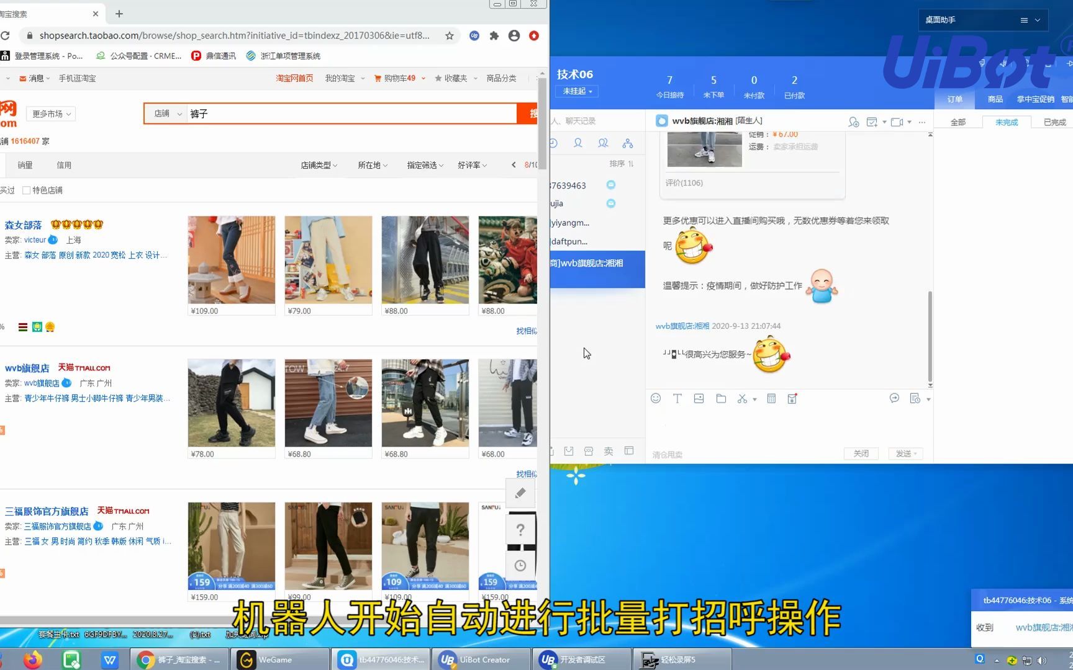The width and height of the screenshot is (1073, 670).
Task: Start a video call via camera icon
Action: pos(897,122)
